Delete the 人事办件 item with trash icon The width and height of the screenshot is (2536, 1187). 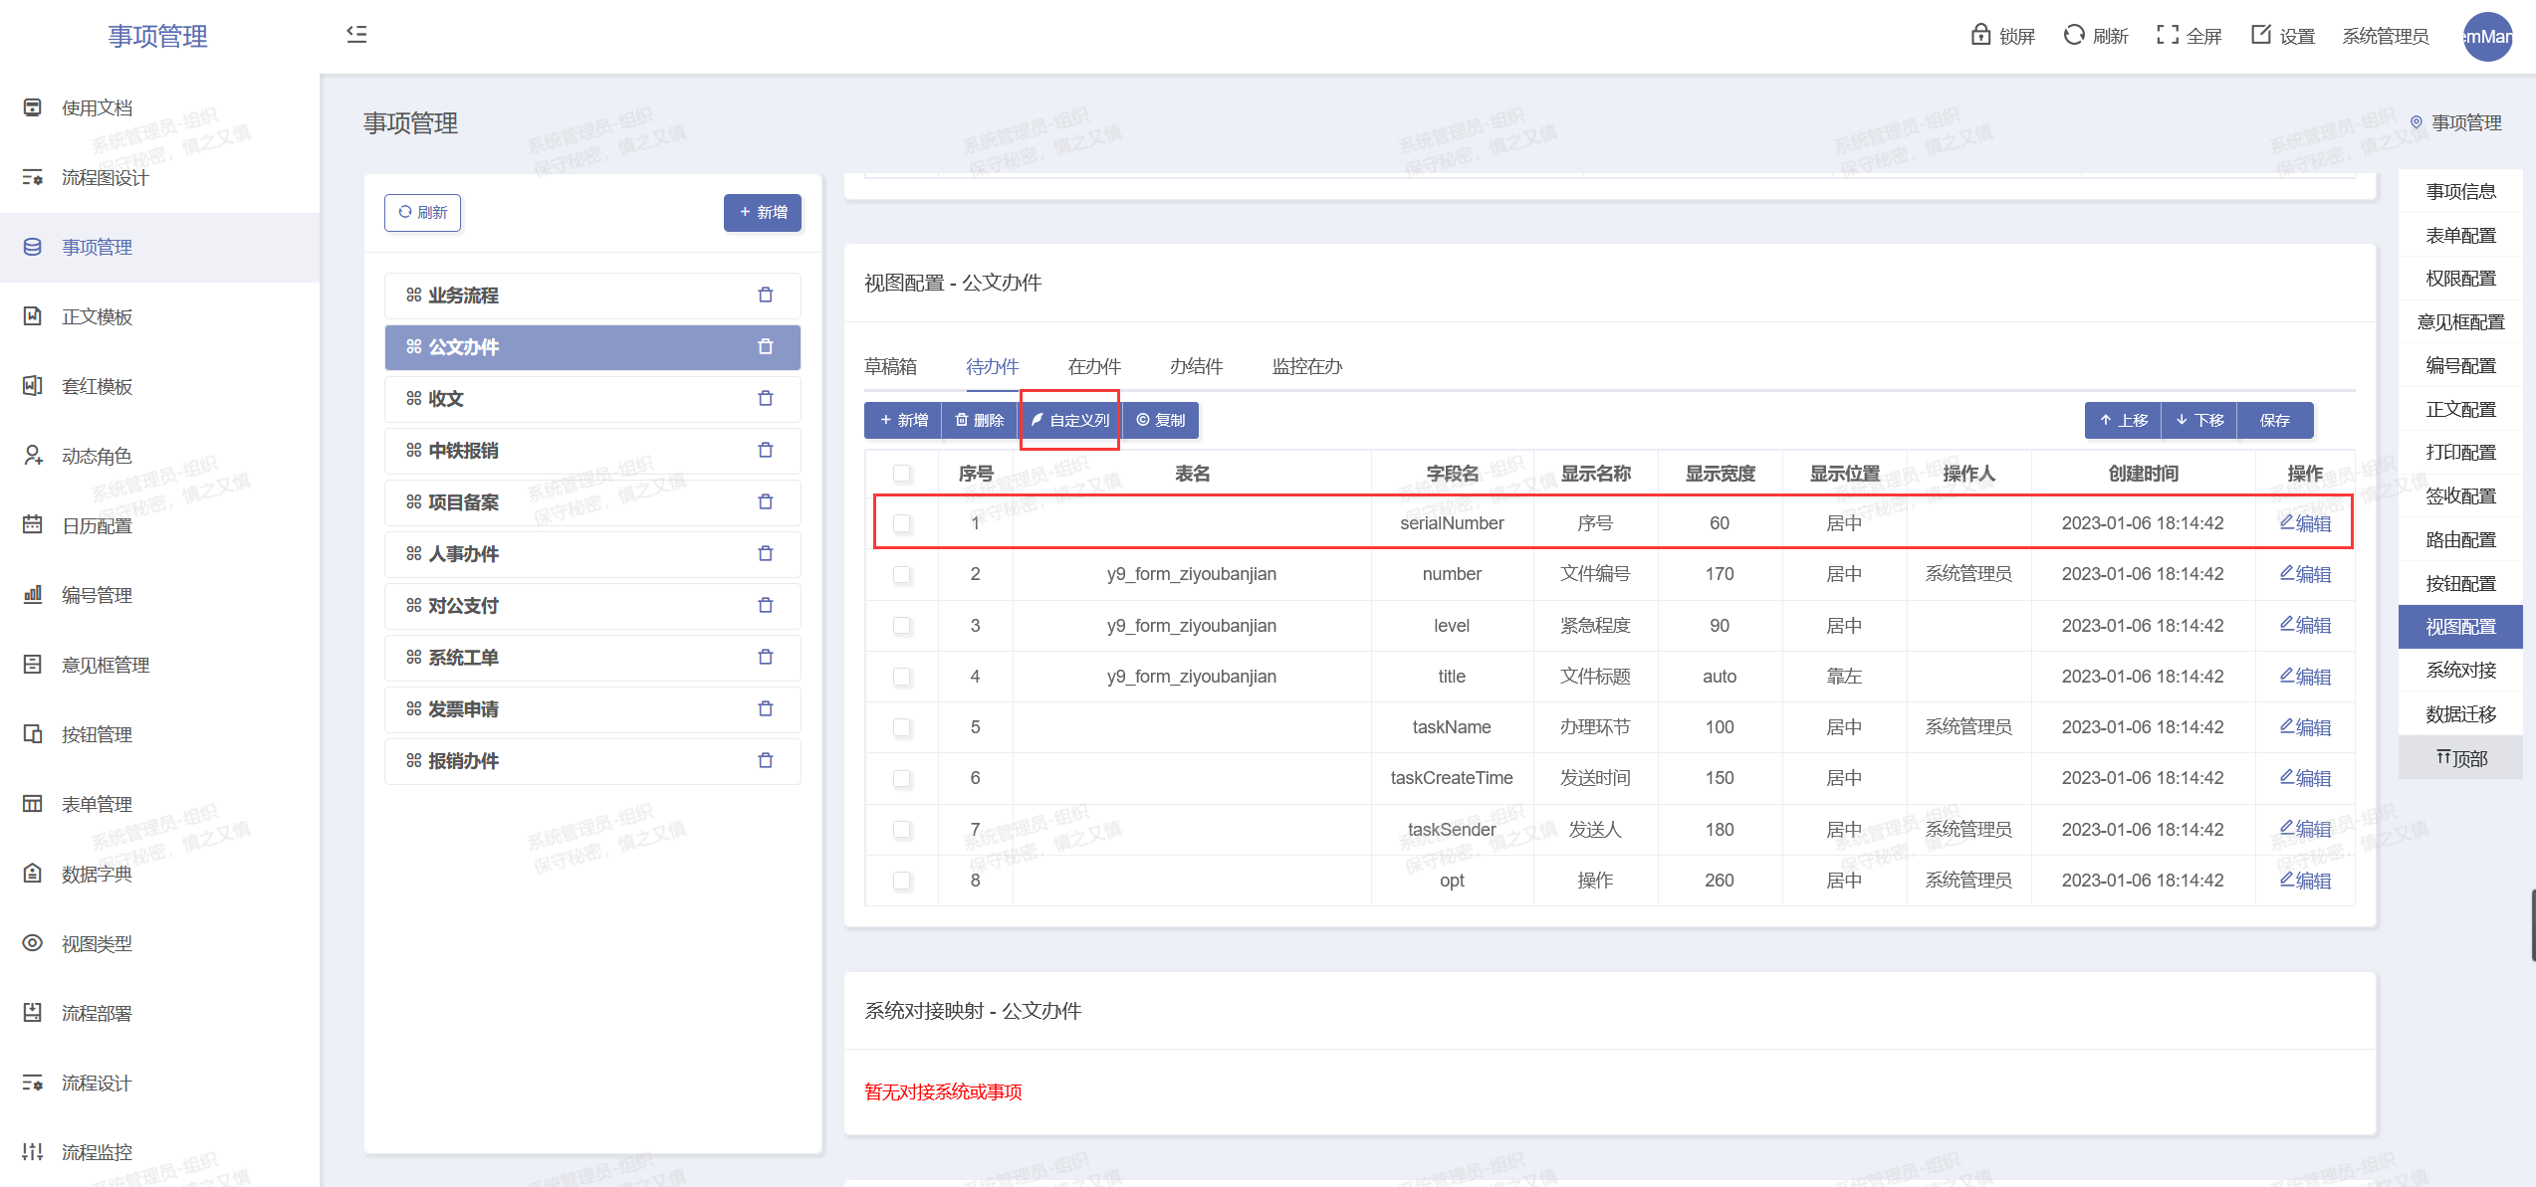[x=766, y=553]
